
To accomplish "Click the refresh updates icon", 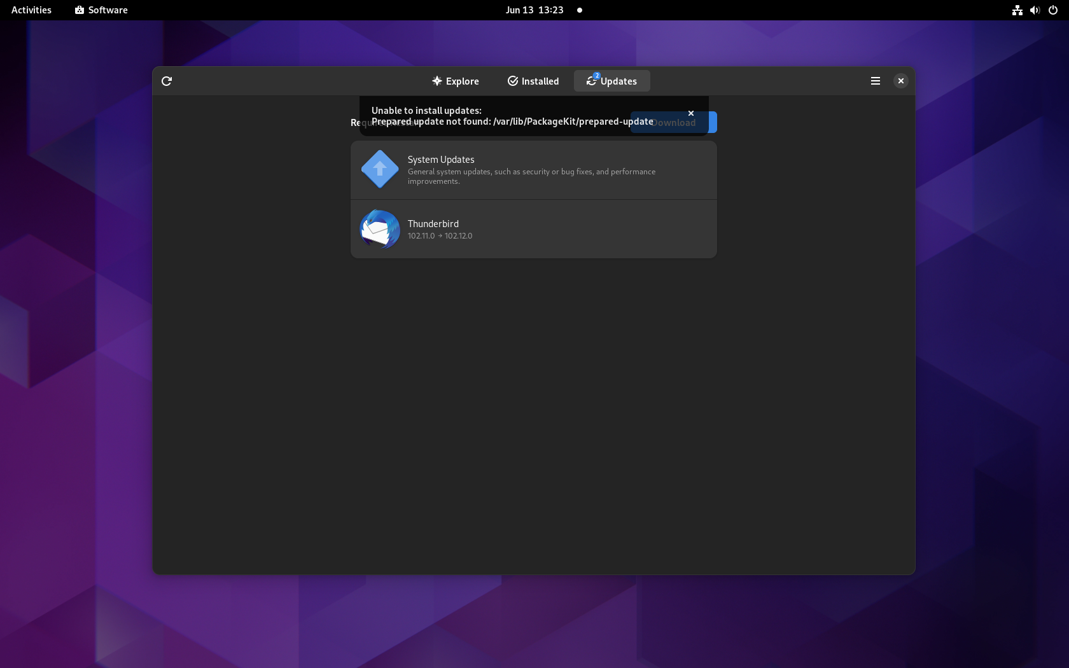I will (x=167, y=81).
